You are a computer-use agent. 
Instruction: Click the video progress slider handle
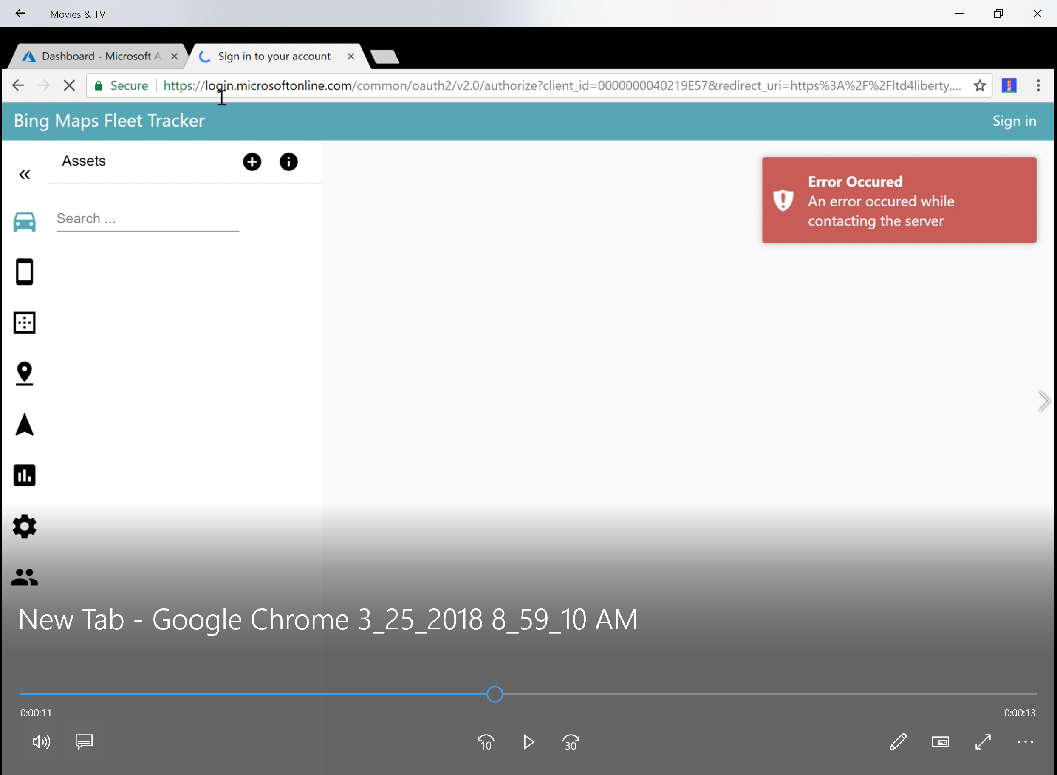coord(495,694)
